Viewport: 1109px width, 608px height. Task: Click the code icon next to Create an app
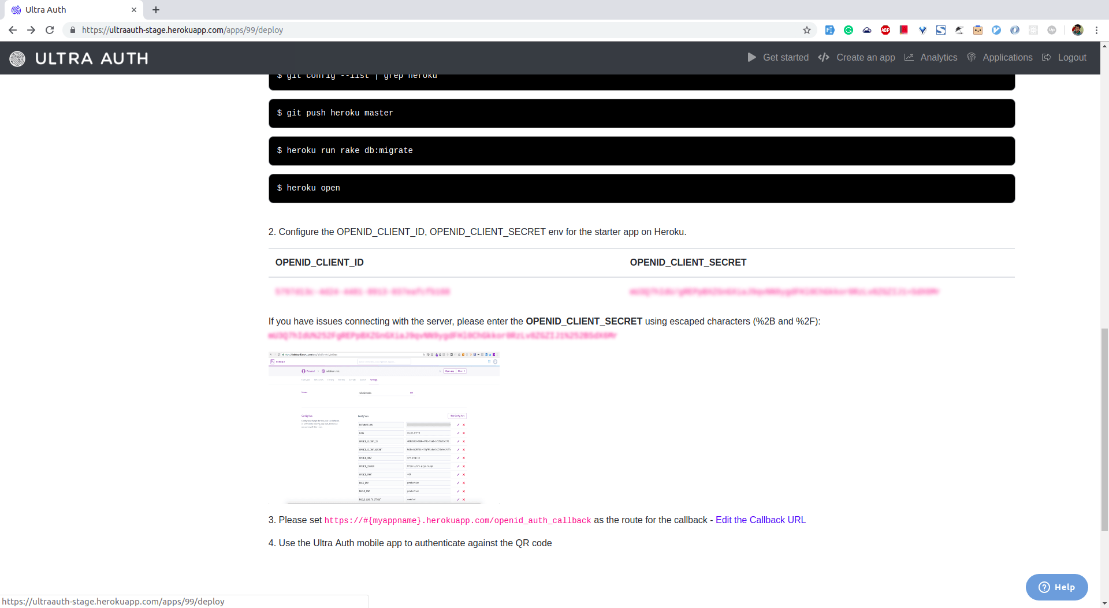coord(823,57)
